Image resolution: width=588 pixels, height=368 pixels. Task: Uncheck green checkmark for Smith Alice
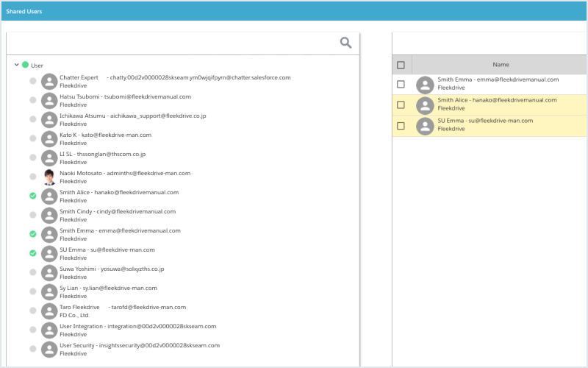[x=33, y=196]
